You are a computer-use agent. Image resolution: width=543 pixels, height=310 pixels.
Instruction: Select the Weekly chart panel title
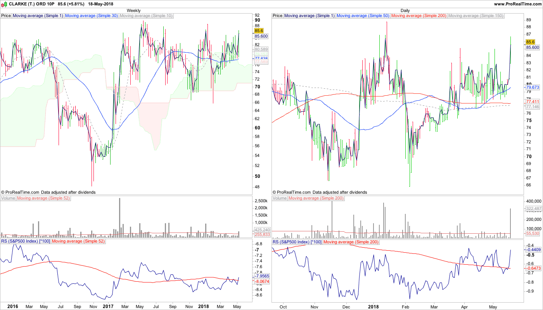pos(134,10)
